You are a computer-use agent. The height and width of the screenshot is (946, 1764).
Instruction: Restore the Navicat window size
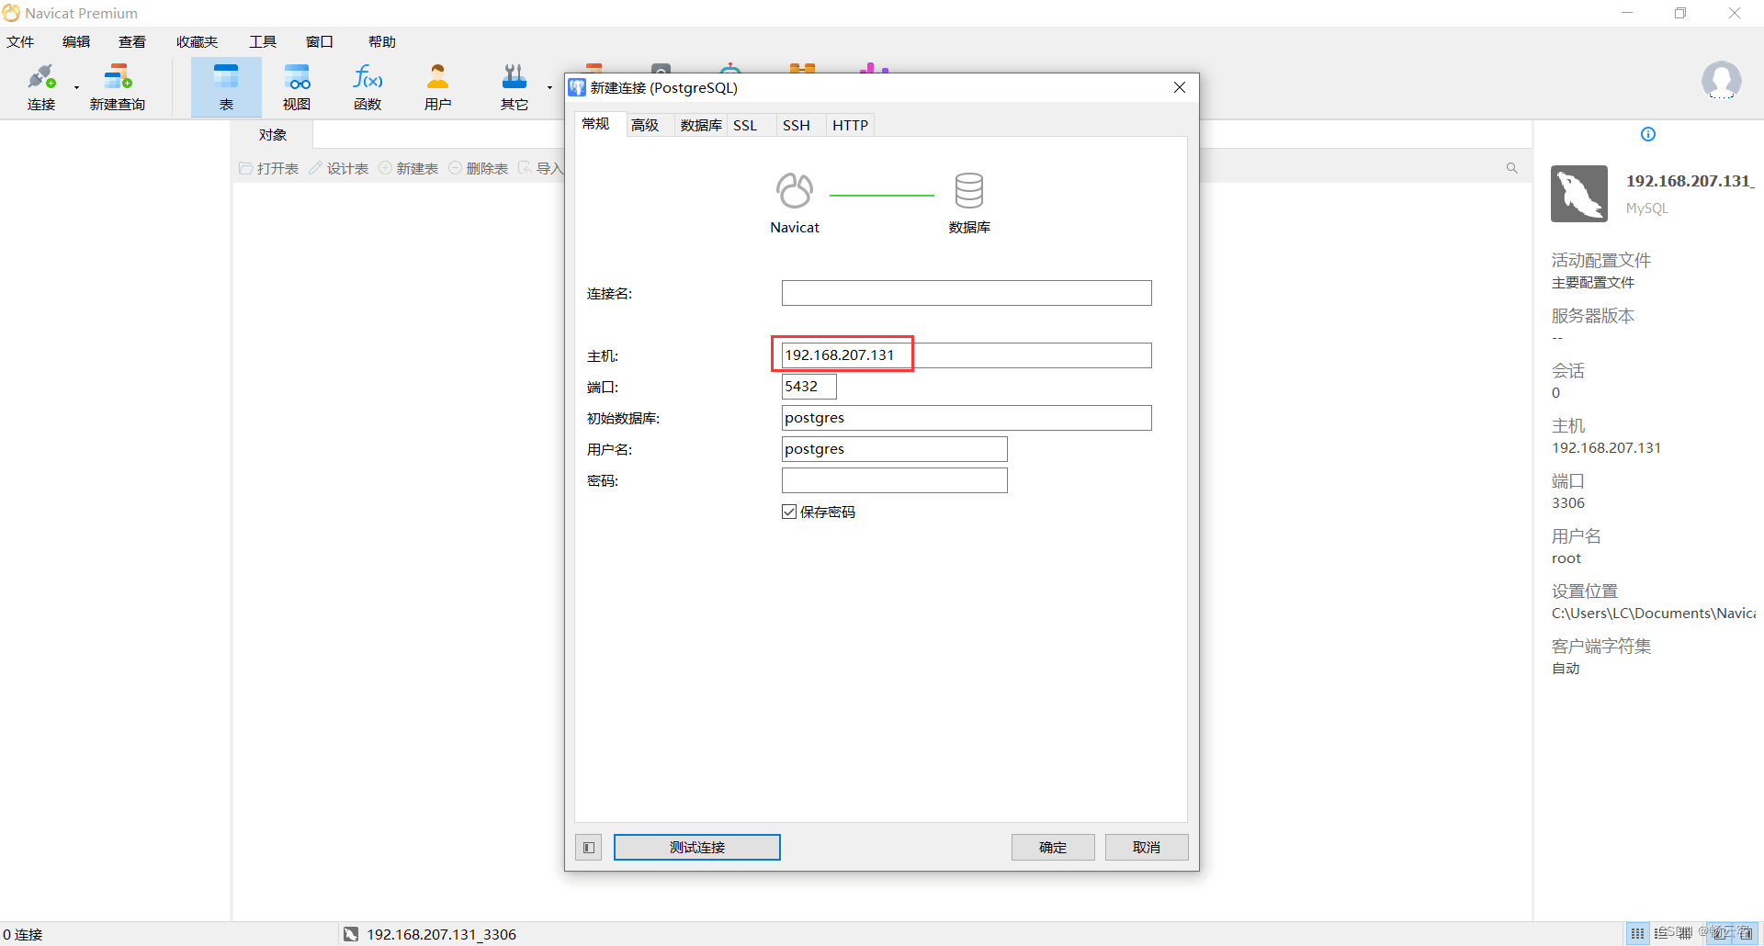point(1680,13)
